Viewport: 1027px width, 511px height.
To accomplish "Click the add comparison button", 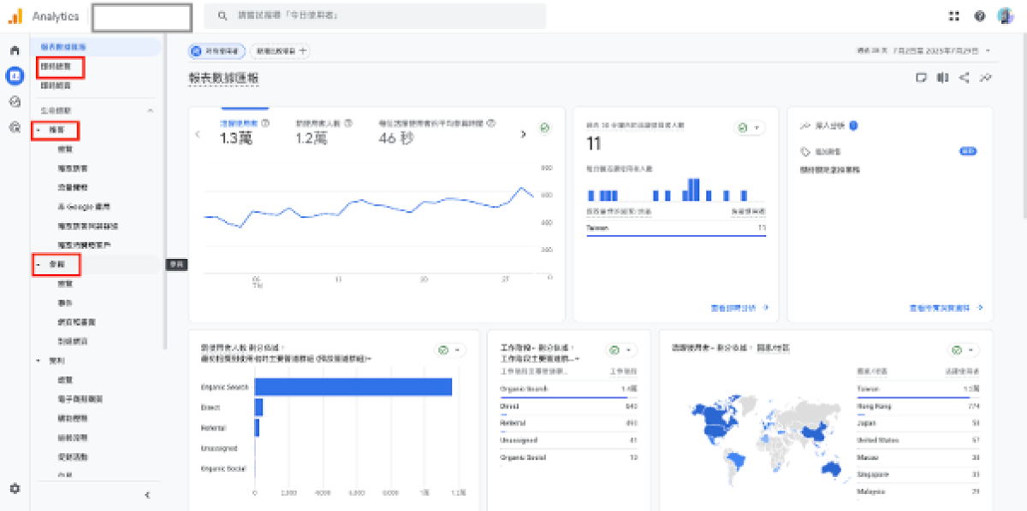I will [x=282, y=51].
